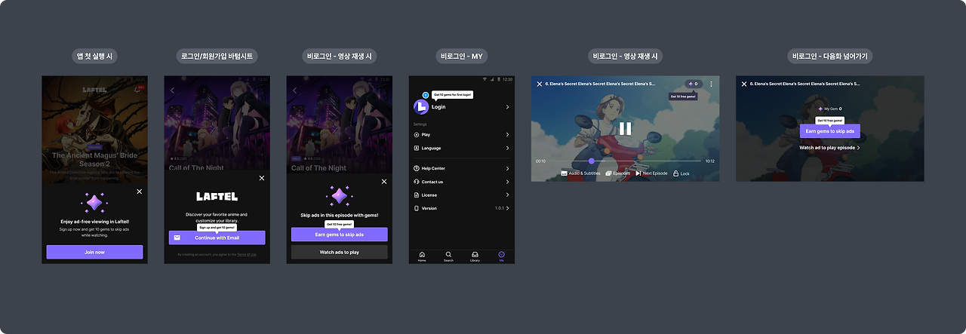Close the skip ads with gems popup
The width and height of the screenshot is (966, 334).
coord(384,181)
